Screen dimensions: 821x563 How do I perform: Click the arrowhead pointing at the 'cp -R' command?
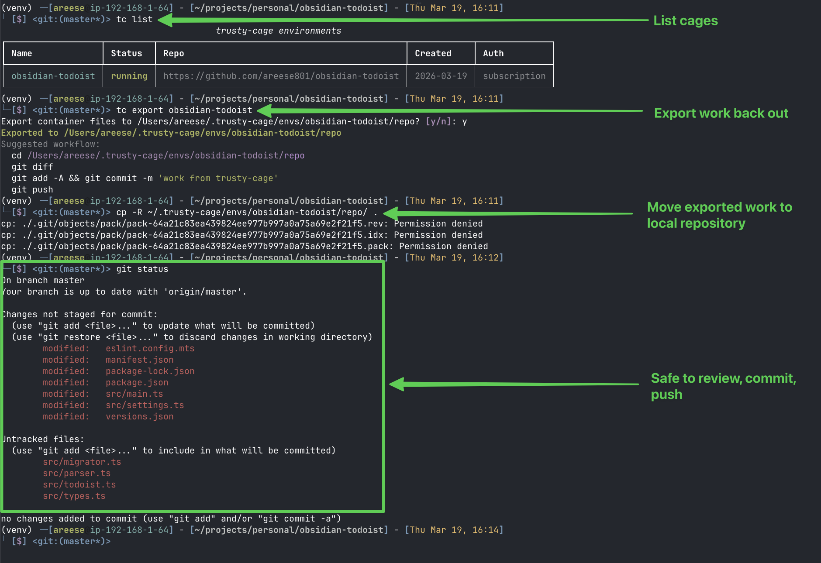tap(391, 213)
